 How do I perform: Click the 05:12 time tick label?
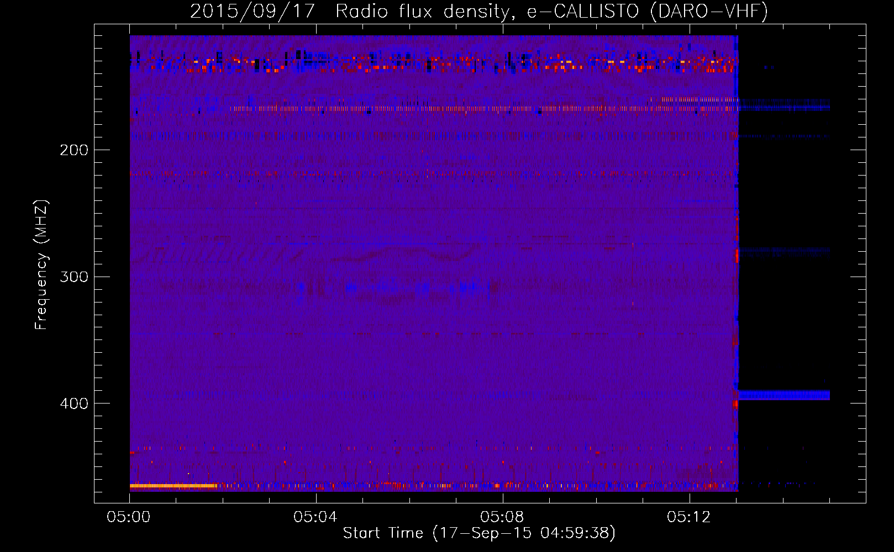[x=688, y=517]
